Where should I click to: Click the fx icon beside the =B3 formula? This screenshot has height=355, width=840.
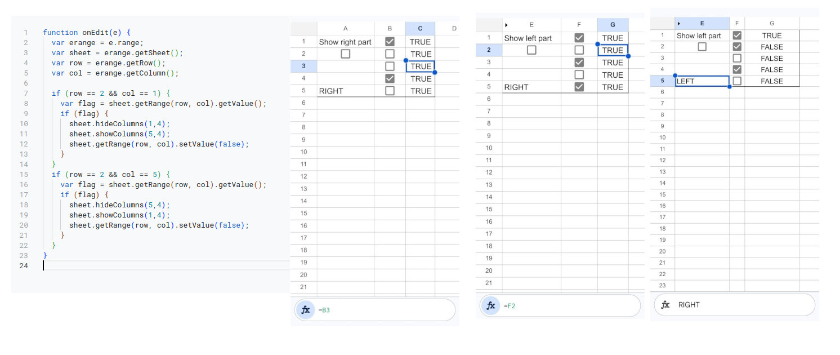[x=306, y=309]
